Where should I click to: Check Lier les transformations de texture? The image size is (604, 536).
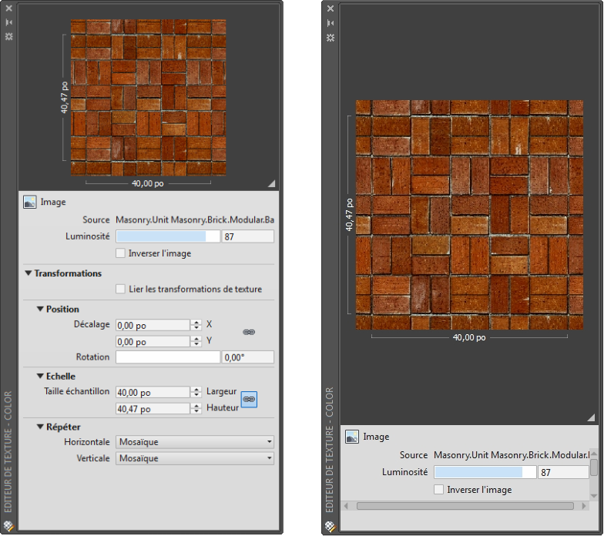tap(120, 290)
